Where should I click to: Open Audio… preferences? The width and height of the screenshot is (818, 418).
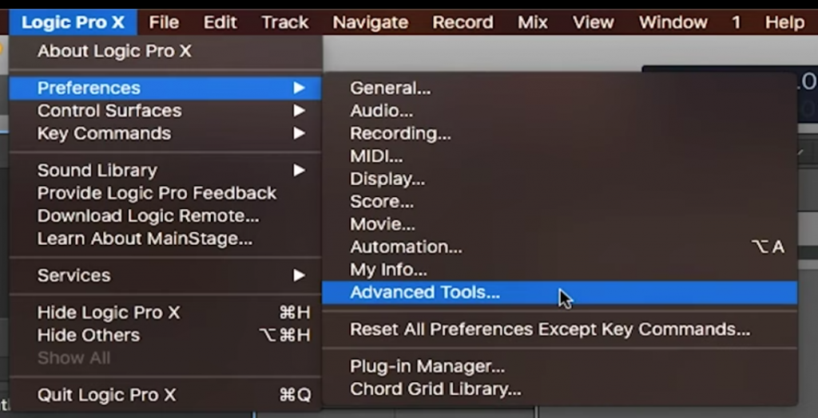[560, 111]
